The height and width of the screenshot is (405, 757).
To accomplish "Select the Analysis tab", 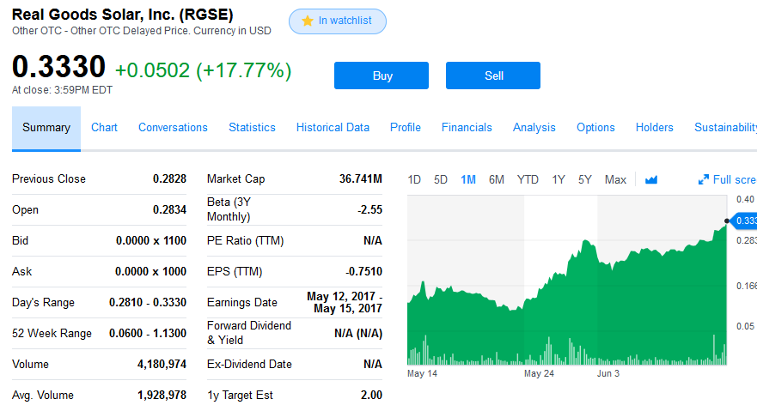I will [x=534, y=128].
